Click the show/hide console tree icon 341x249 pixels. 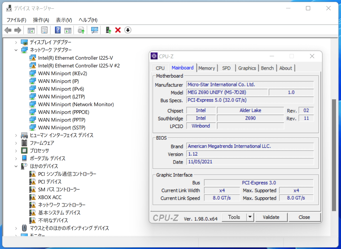(31, 30)
